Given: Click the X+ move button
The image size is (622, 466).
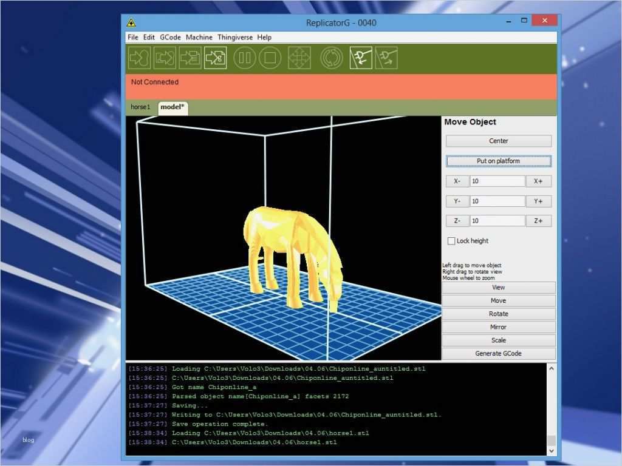Looking at the screenshot, I should [538, 181].
